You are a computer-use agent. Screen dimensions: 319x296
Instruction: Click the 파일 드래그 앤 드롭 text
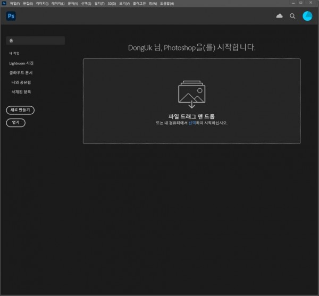point(191,116)
